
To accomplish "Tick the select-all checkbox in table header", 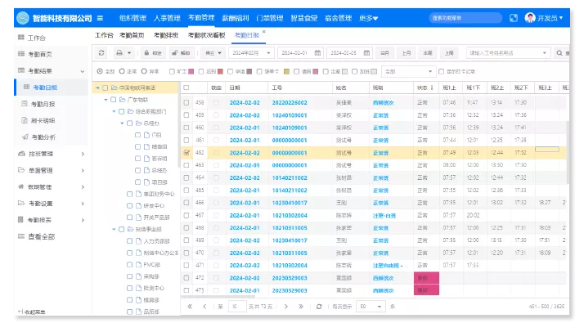I will tap(186, 87).
